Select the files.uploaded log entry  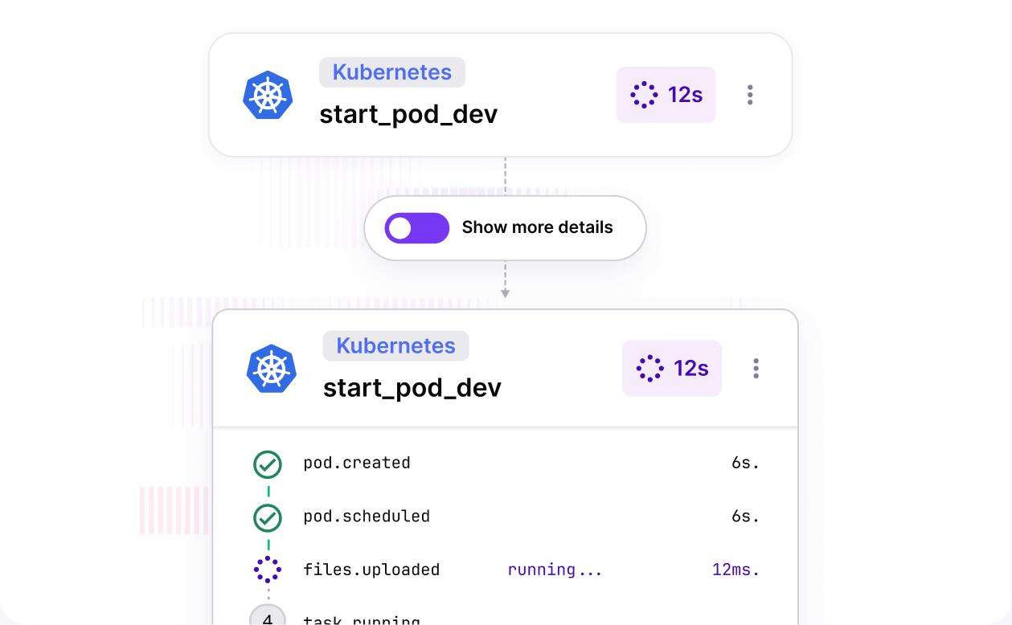tap(506, 570)
